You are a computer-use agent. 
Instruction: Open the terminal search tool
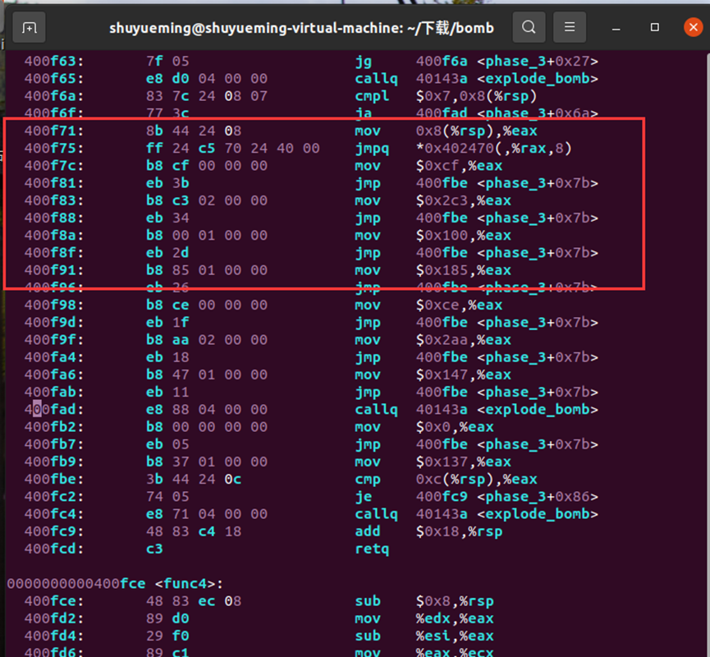(529, 27)
